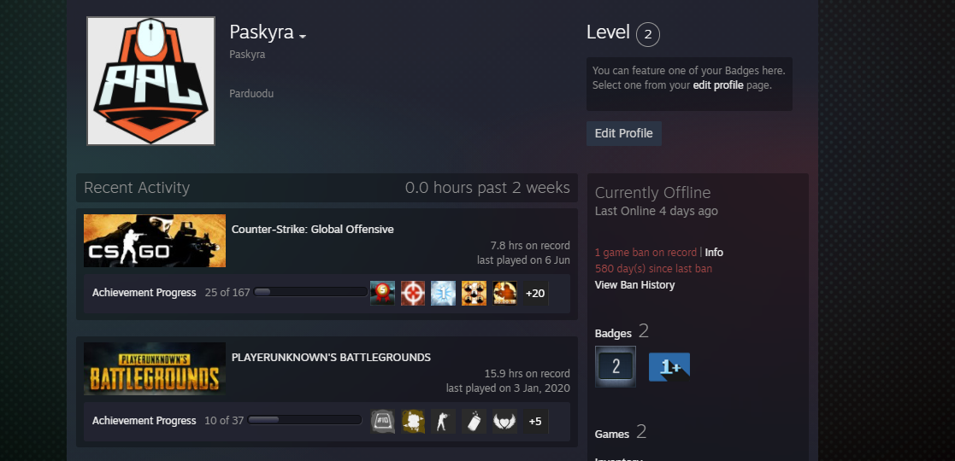Click PUBG gold chicken achievement icon
Viewport: 955px width, 461px height.
coord(413,421)
